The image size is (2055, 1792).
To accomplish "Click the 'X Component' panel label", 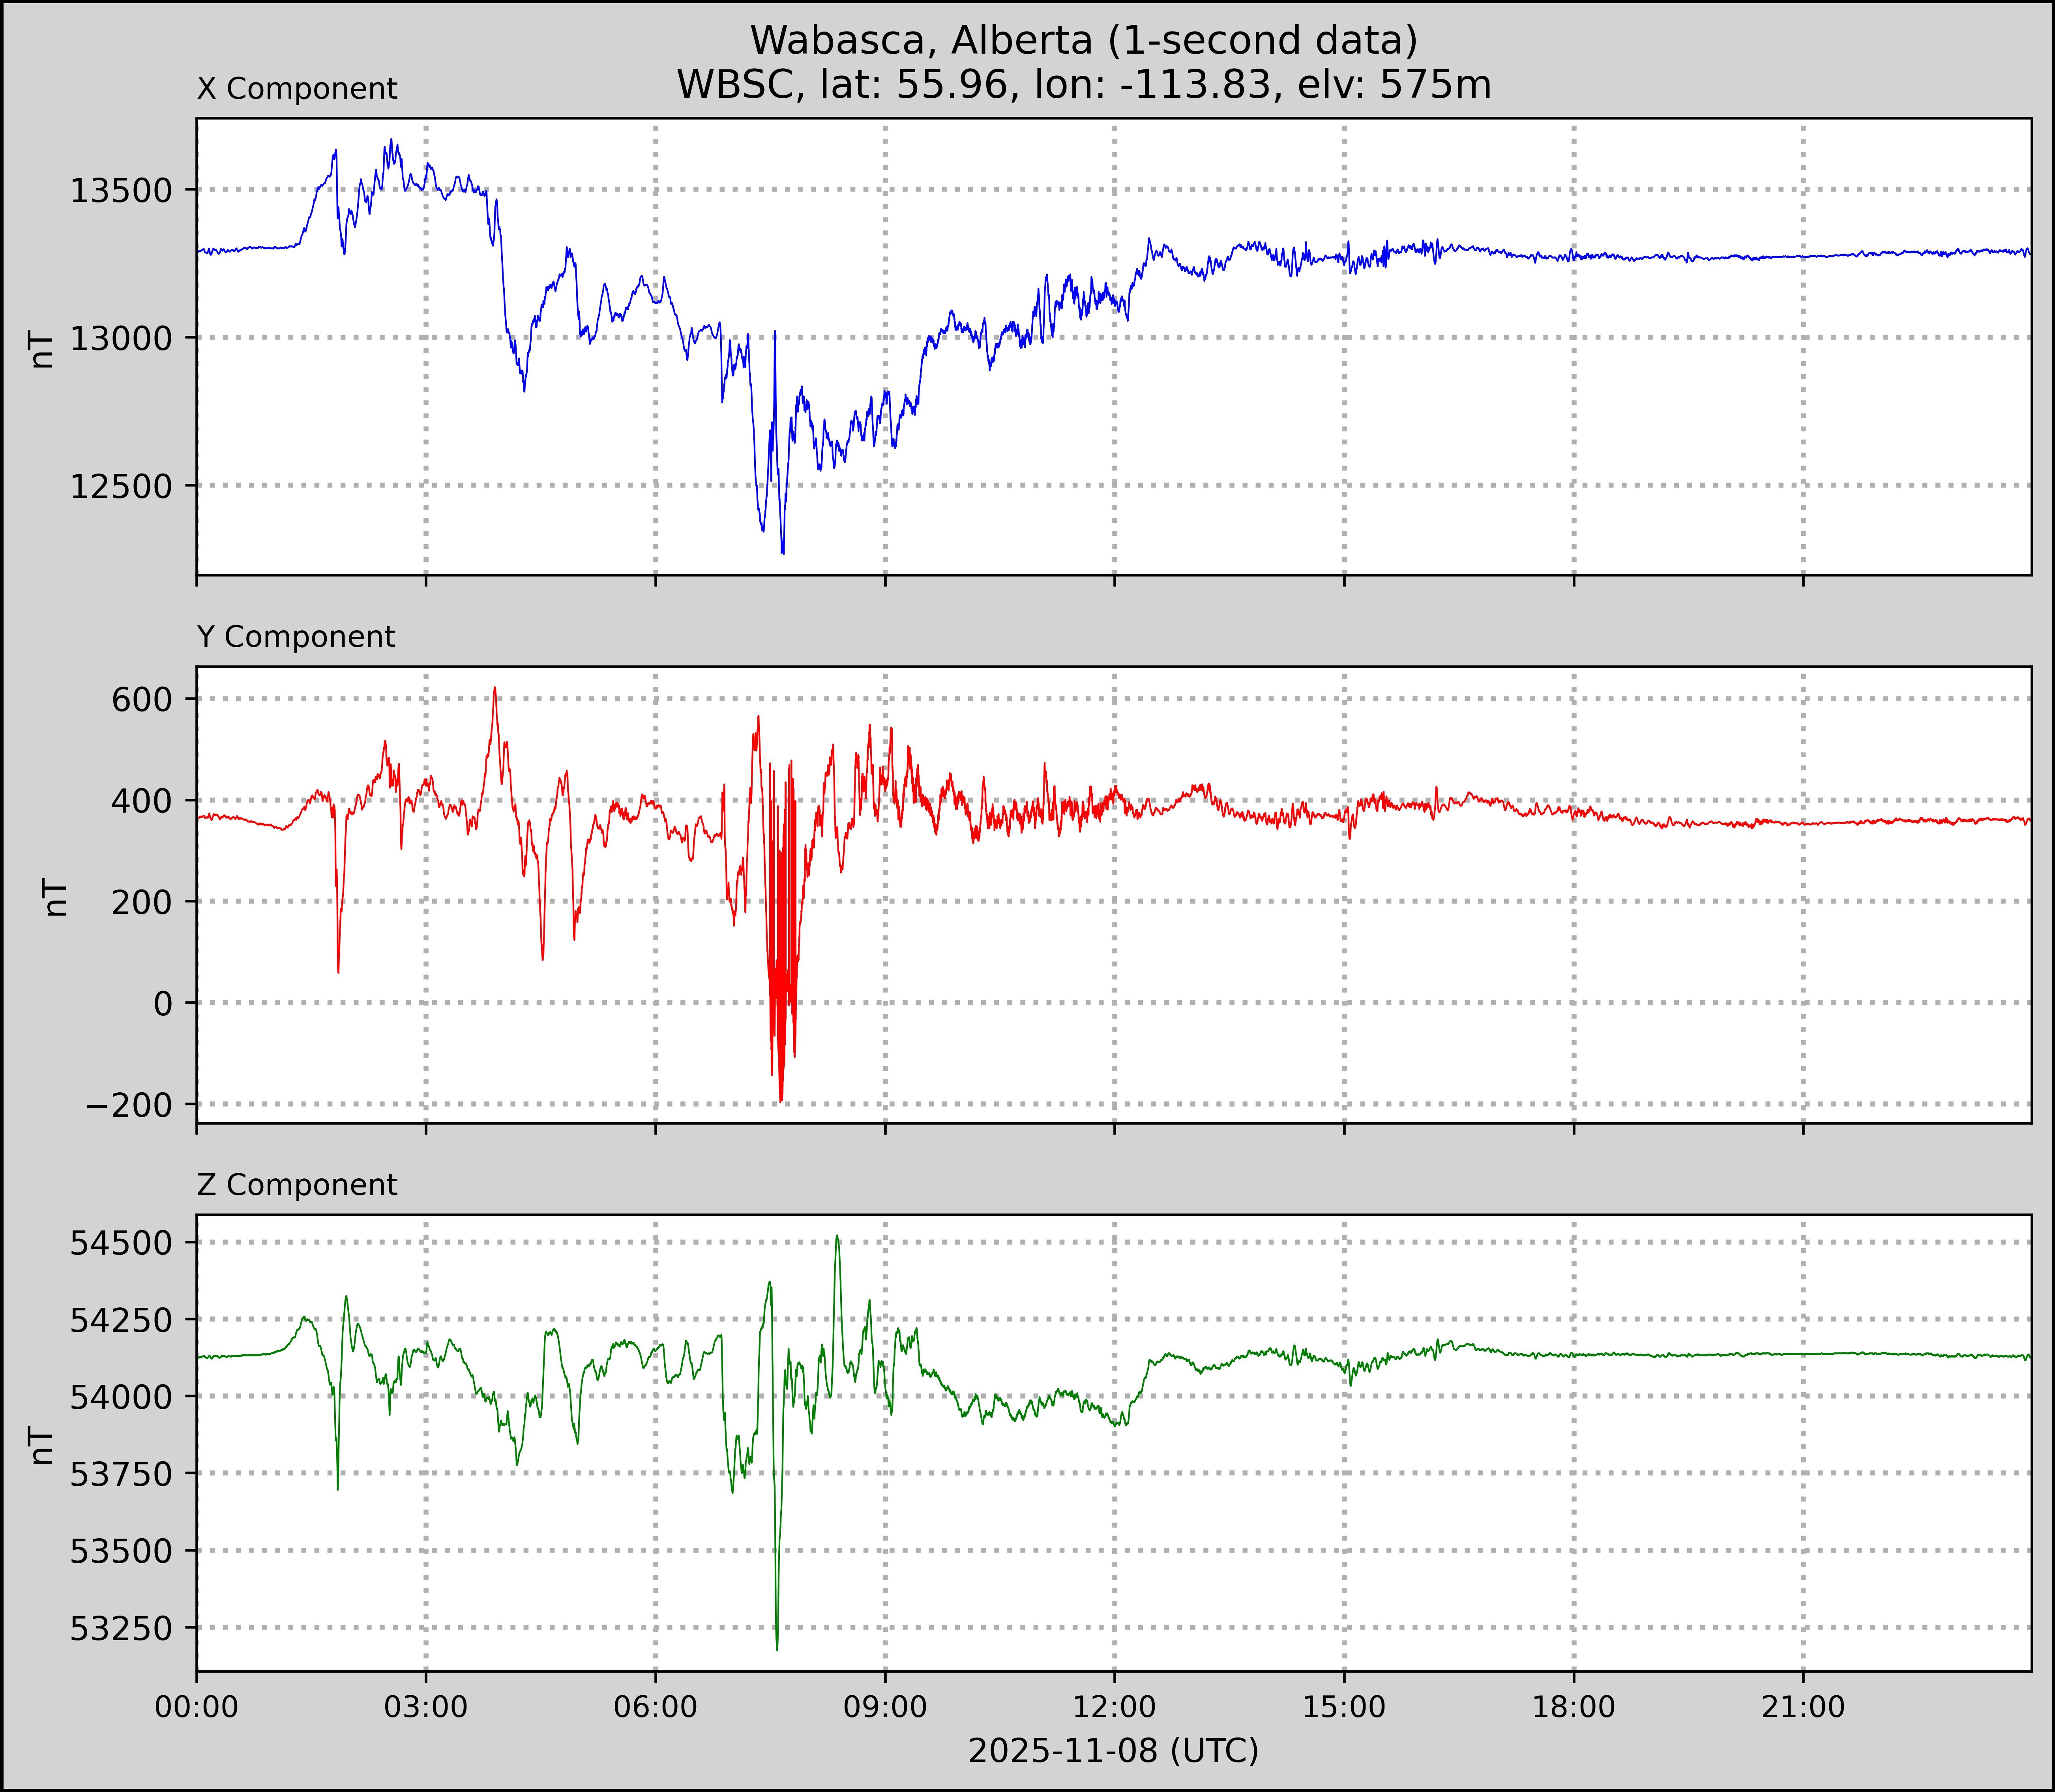I will (x=297, y=89).
